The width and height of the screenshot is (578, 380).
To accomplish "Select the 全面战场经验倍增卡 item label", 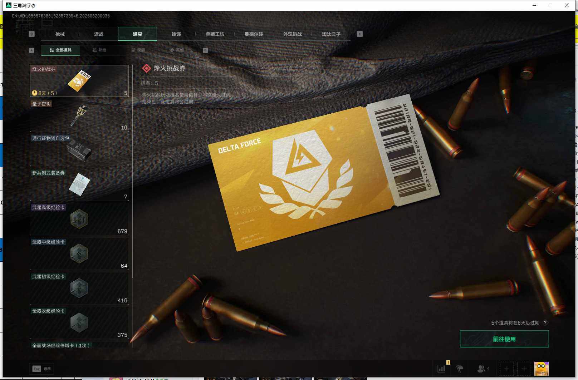I will pyautogui.click(x=61, y=345).
